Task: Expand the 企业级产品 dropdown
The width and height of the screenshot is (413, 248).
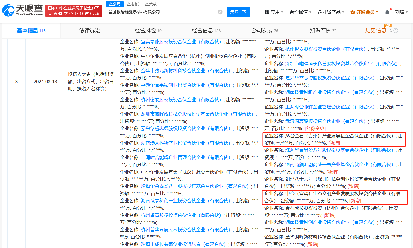Action: [x=331, y=12]
